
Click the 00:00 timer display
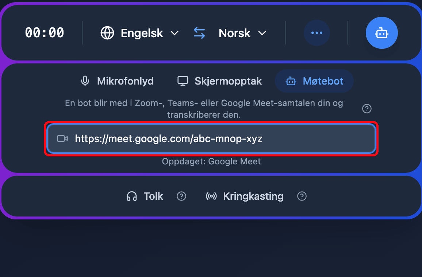[45, 33]
